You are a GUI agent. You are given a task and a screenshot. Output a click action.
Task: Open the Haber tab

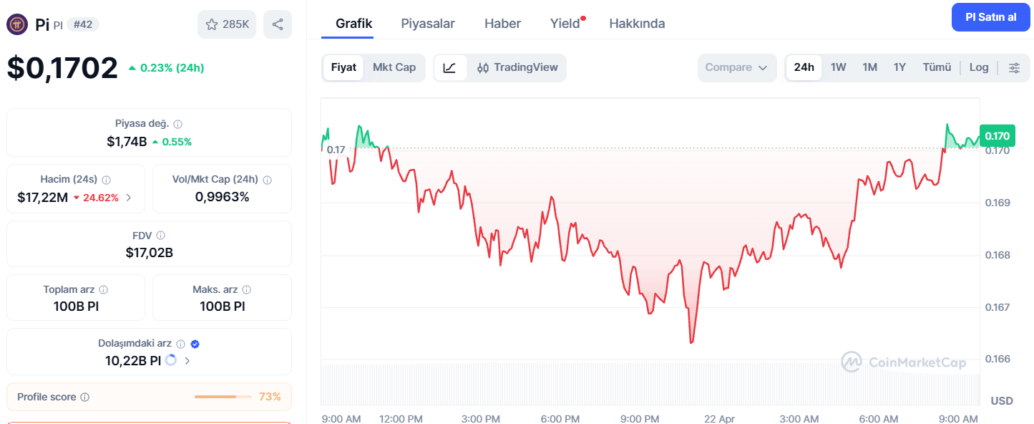click(x=502, y=23)
